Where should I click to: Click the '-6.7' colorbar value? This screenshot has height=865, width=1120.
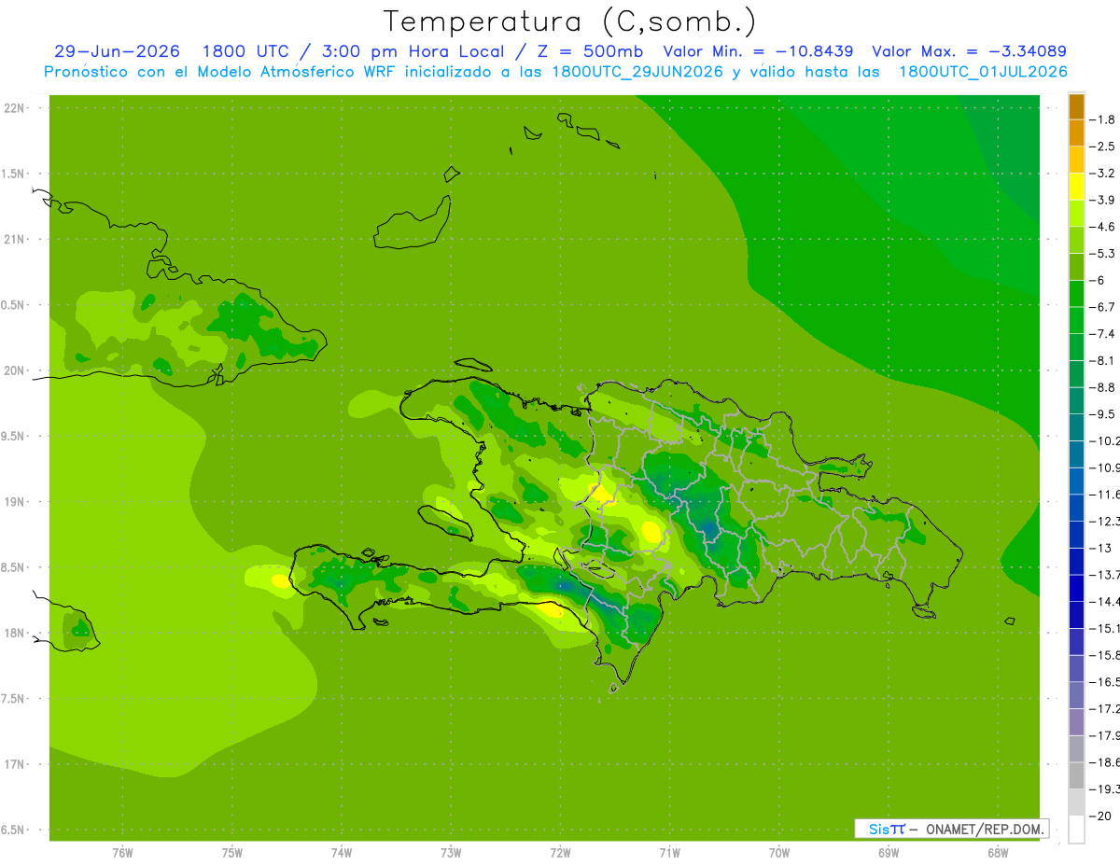coord(1103,307)
